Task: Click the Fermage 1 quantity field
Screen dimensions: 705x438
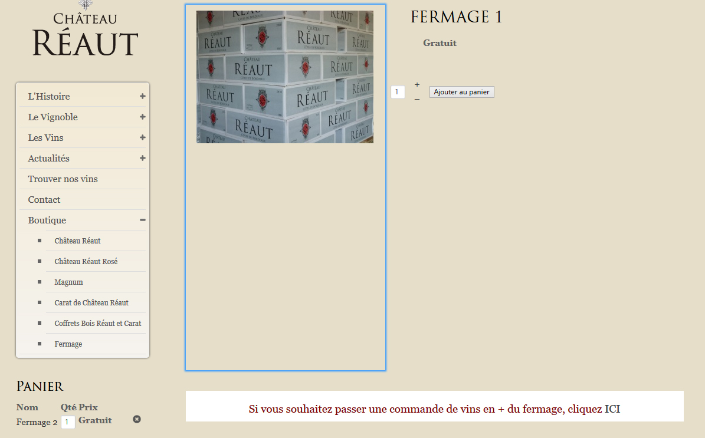Action: coord(398,91)
